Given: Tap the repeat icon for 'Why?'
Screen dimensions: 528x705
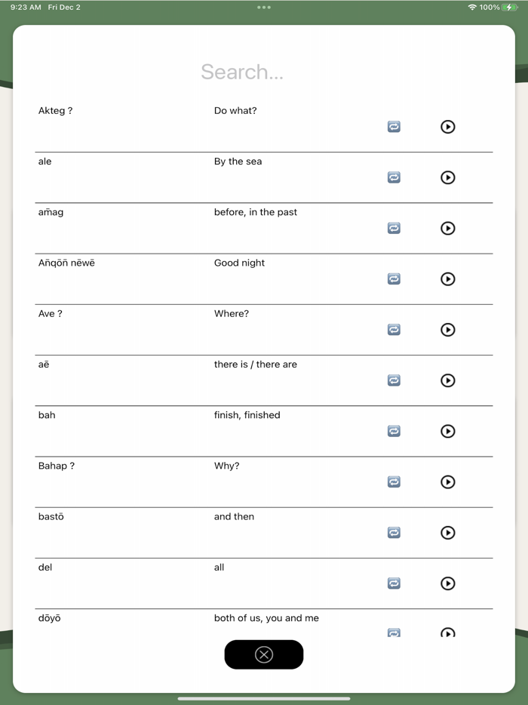Looking at the screenshot, I should pos(394,482).
